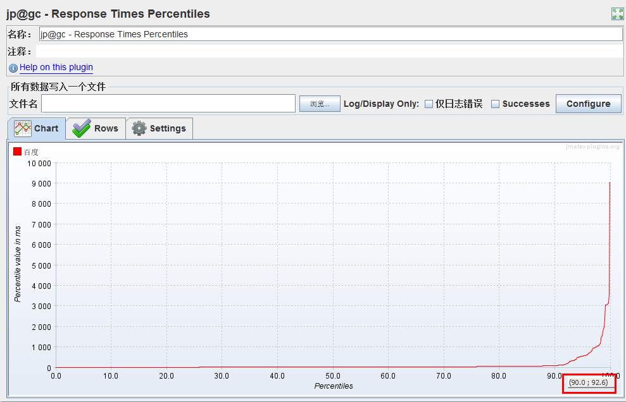Click the 90.0 x-axis label
This screenshot has width=626, height=402.
click(554, 375)
